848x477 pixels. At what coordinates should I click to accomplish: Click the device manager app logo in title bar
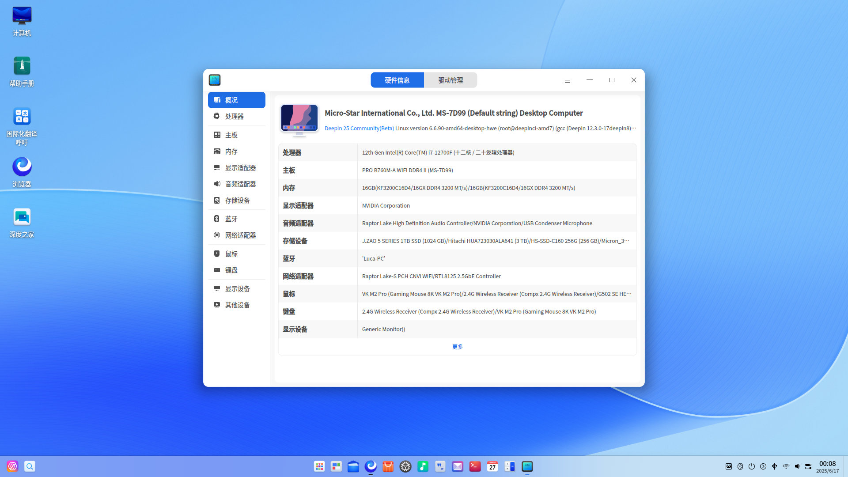[215, 80]
